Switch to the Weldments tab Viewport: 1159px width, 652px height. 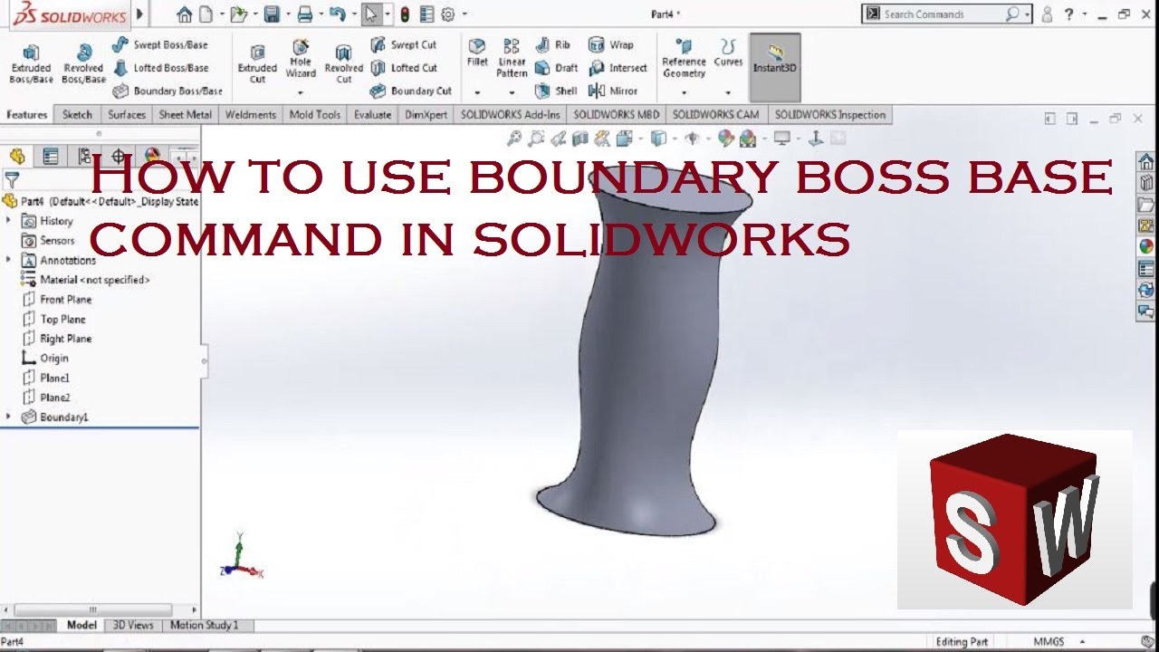point(251,115)
